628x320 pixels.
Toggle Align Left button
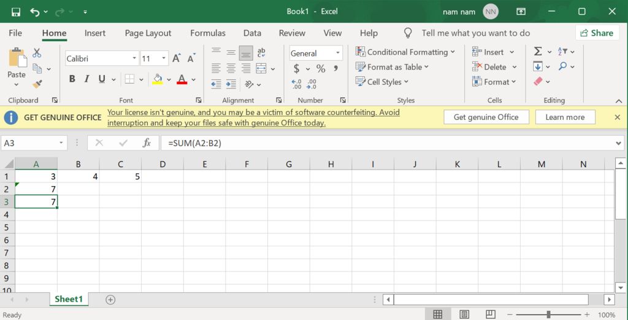(x=216, y=69)
